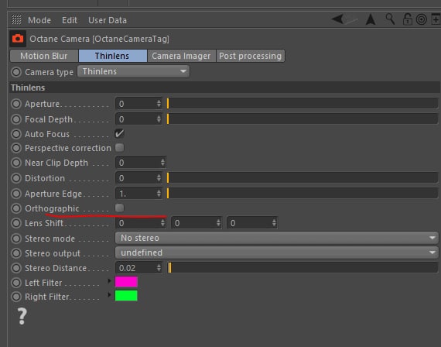Toggle the Stereo output keyframe circle
The height and width of the screenshot is (347, 441).
[16, 253]
